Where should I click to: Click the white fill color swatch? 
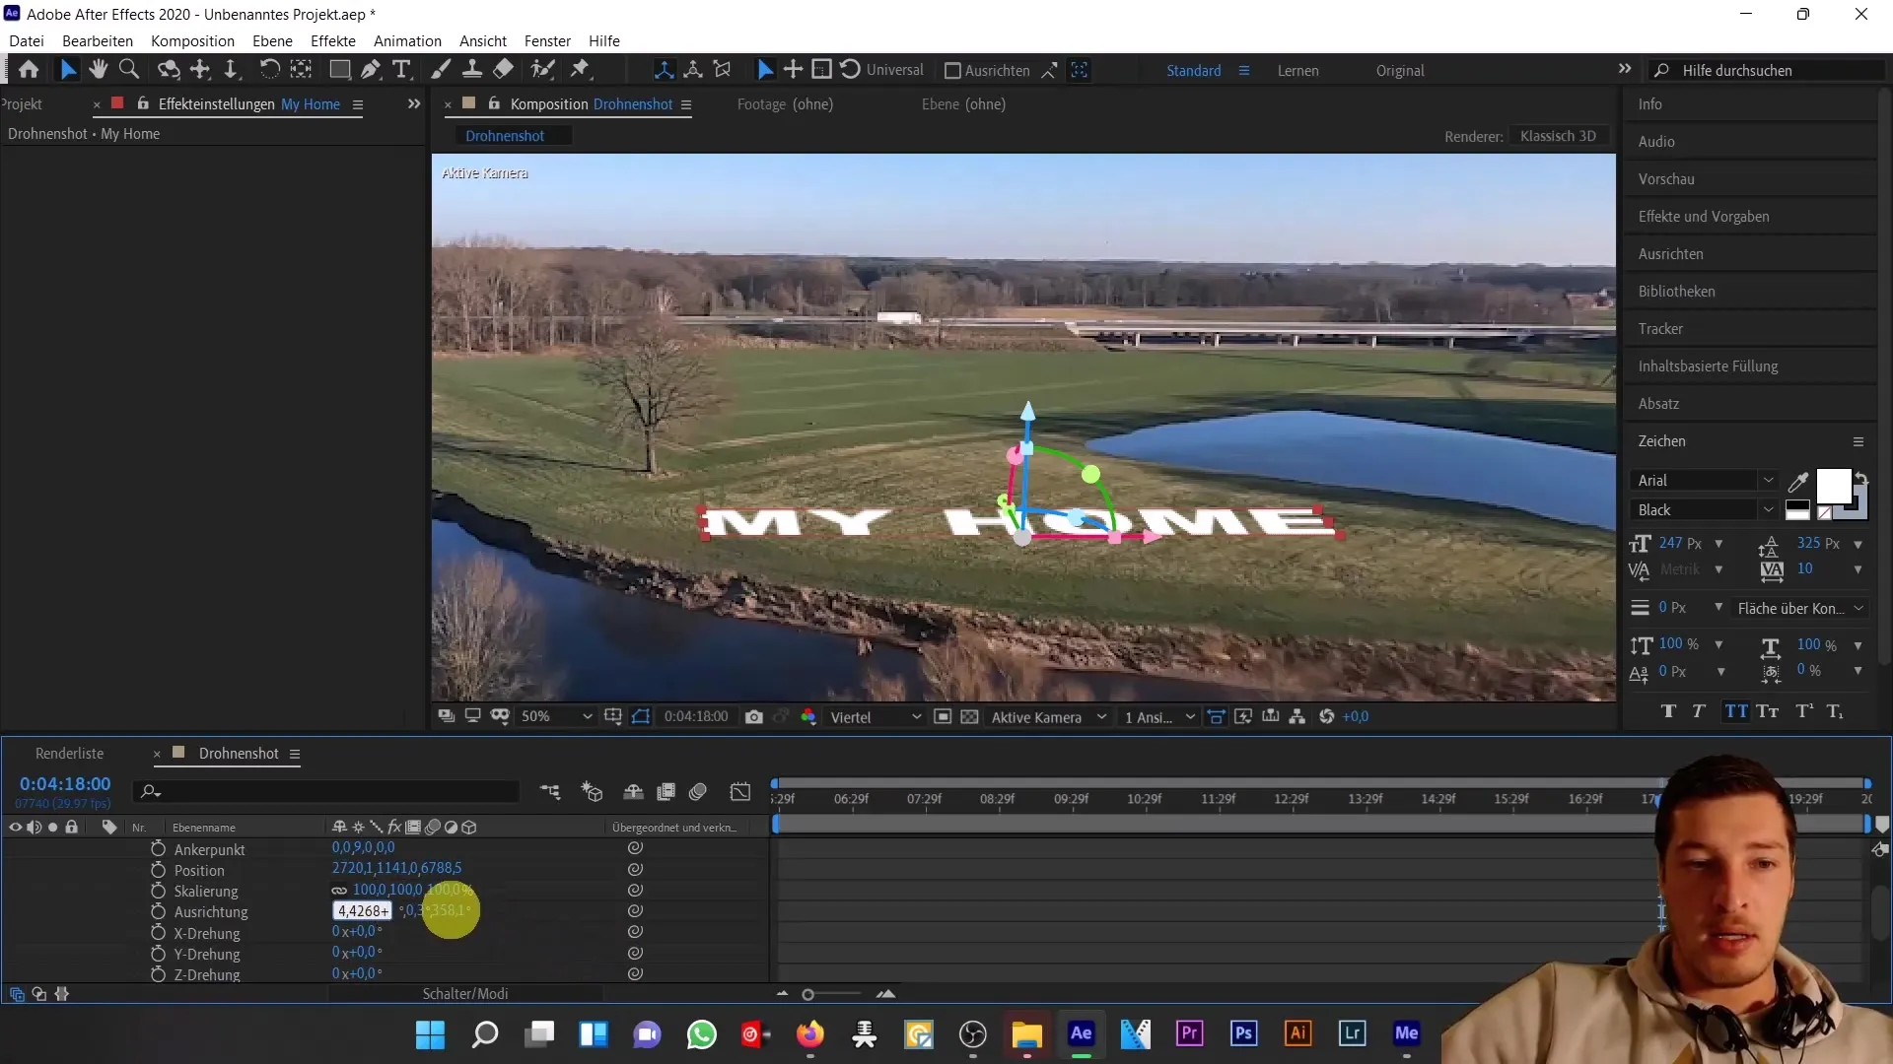coord(1833,487)
